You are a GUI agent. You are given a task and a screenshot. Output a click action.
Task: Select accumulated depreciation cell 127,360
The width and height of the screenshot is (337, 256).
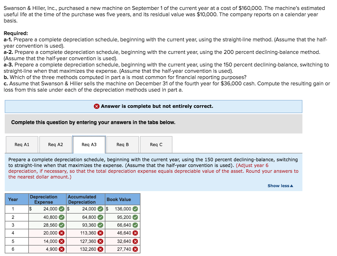[x=86, y=241]
